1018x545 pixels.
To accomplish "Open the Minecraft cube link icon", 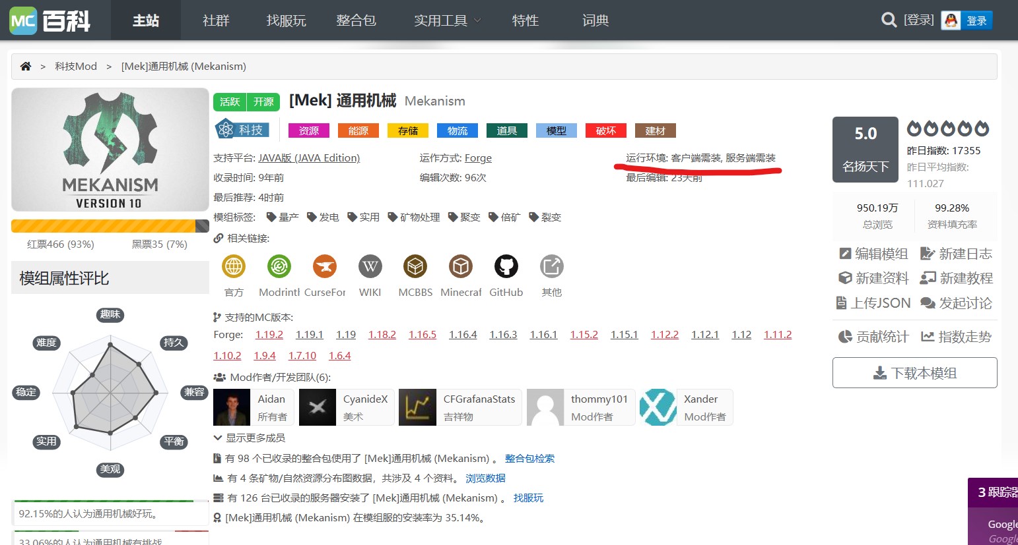I will 461,266.
